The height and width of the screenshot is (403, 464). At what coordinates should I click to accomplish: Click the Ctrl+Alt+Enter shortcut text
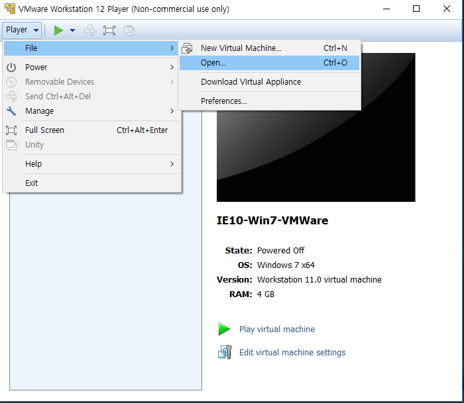(x=142, y=130)
